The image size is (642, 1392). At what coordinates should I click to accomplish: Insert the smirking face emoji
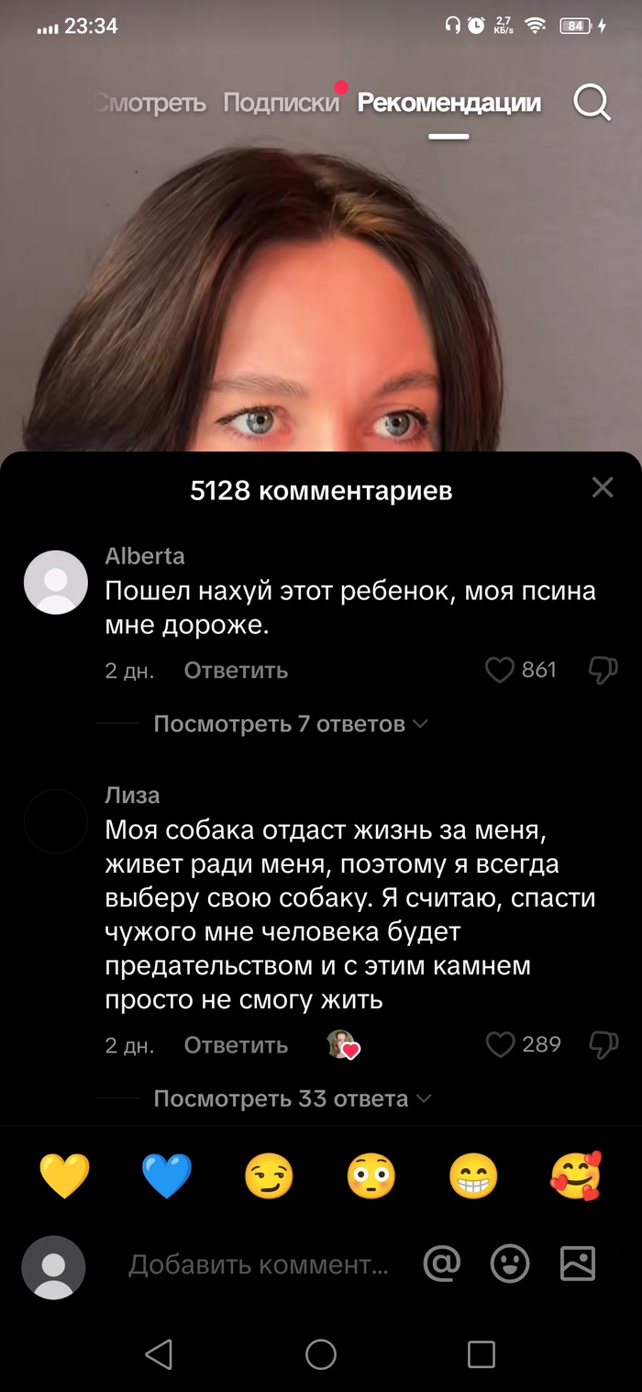269,1176
